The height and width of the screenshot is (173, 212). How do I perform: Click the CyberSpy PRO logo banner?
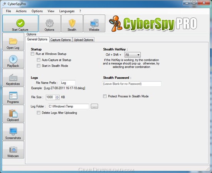pos(153,24)
